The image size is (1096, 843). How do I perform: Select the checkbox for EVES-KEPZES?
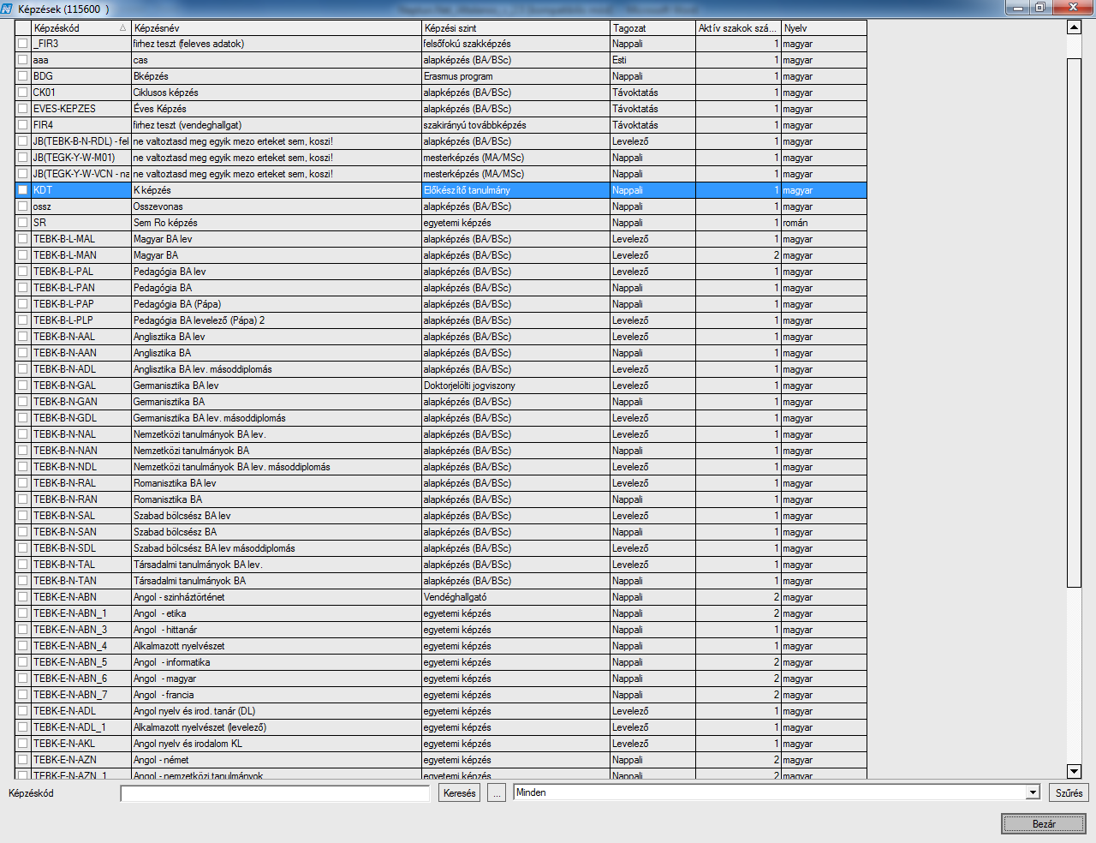23,109
